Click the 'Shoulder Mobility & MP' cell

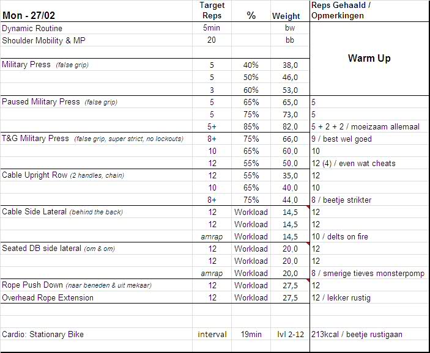point(43,40)
